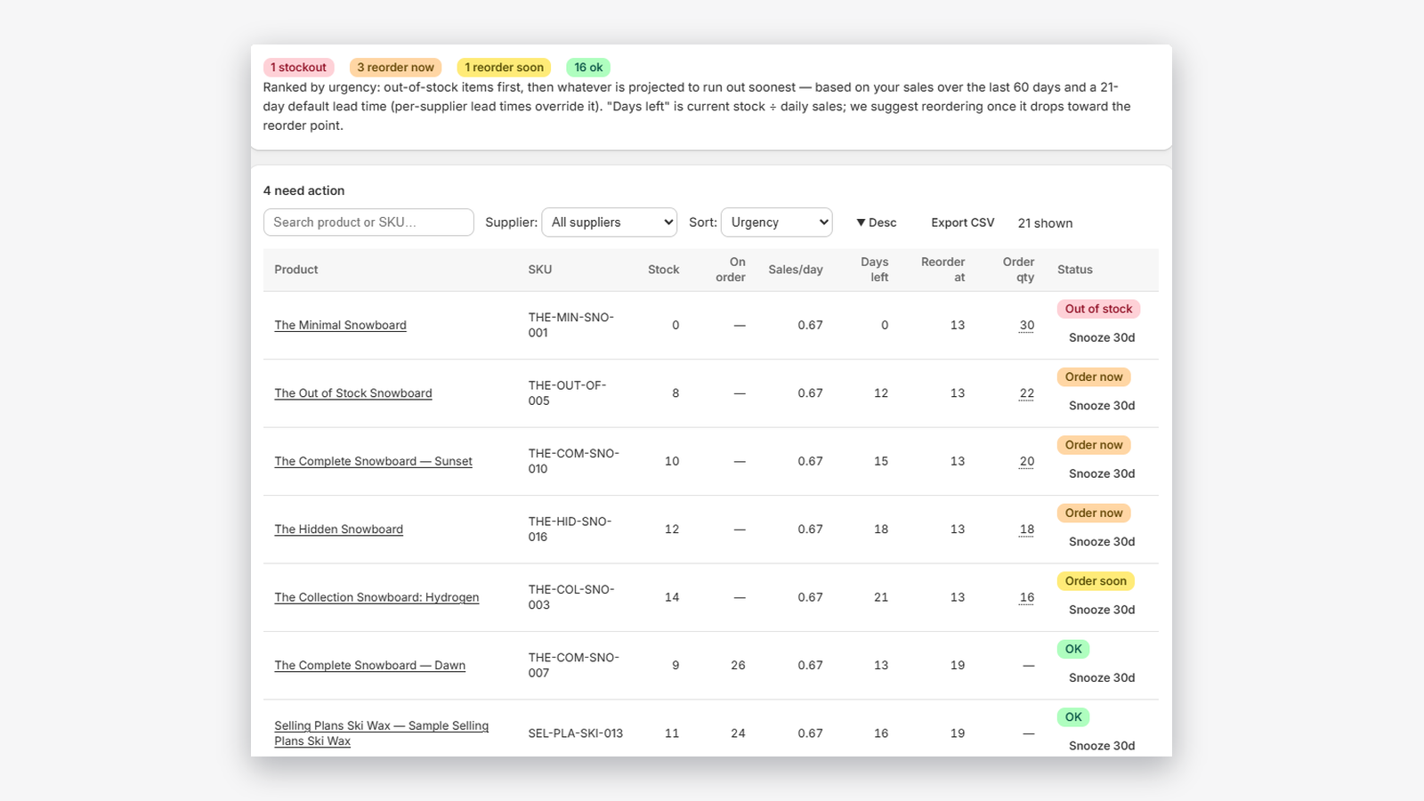Export the table as CSV
Image resolution: width=1424 pixels, height=801 pixels.
pyautogui.click(x=963, y=222)
